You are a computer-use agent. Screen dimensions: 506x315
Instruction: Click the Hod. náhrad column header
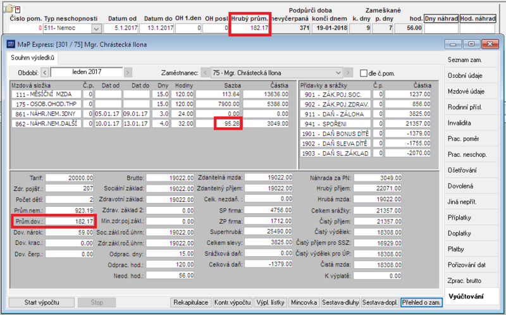(478, 19)
